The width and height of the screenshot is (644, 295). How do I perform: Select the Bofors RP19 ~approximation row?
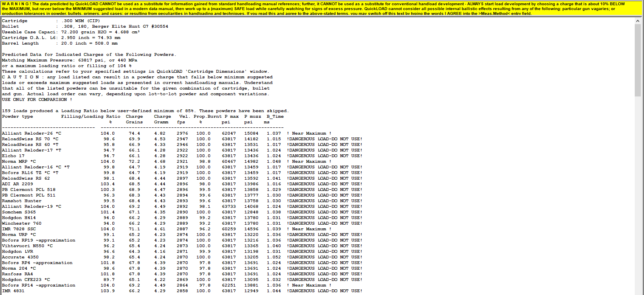coord(182,240)
